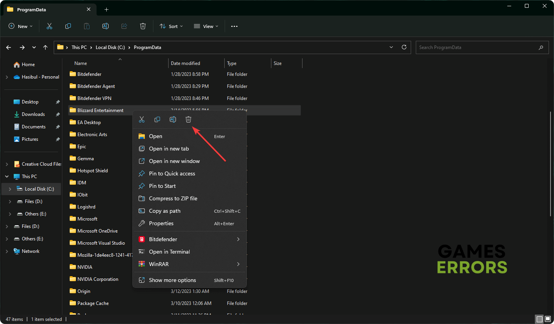This screenshot has height=324, width=554.
Task: Click the Date modified column header
Action: click(x=185, y=63)
